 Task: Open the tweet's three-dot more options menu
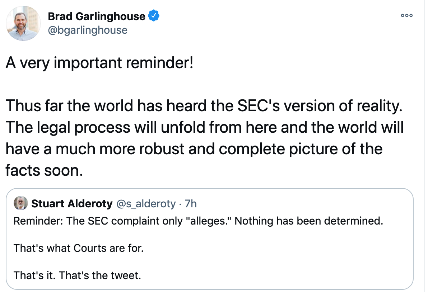(x=407, y=15)
